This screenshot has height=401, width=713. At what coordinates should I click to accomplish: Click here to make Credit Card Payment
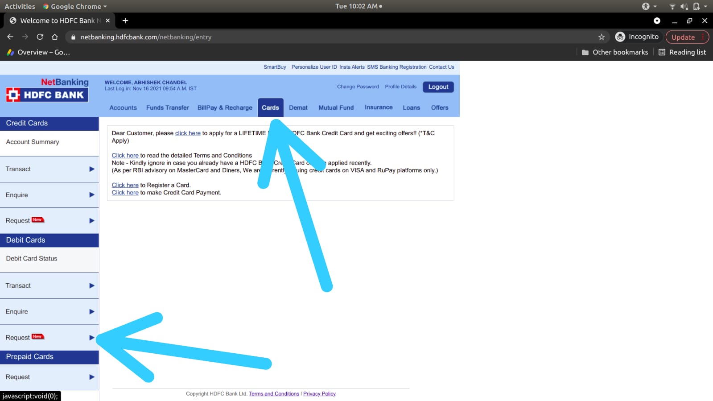point(125,193)
